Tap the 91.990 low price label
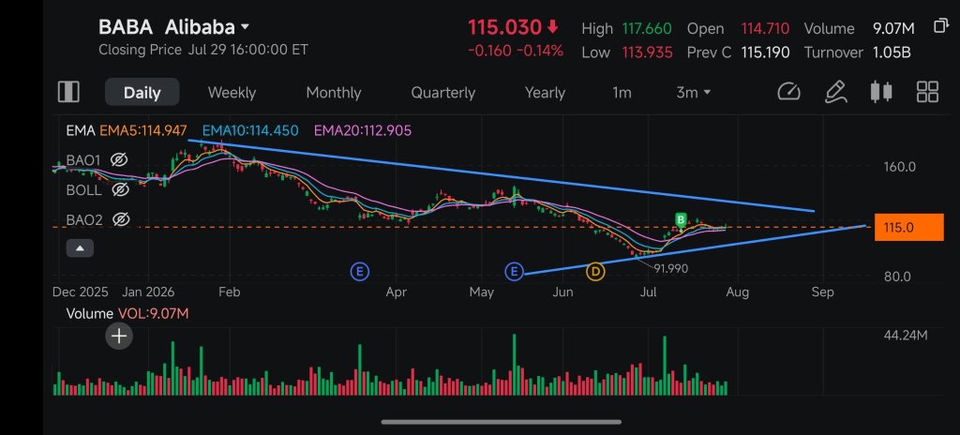This screenshot has width=960, height=435. 671,268
